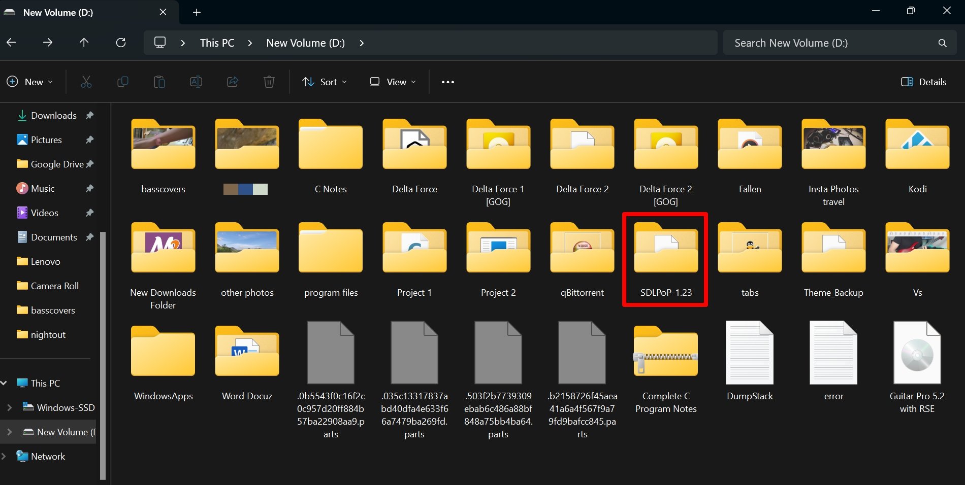This screenshot has height=485, width=965.
Task: Click the search magnifier icon
Action: [942, 43]
